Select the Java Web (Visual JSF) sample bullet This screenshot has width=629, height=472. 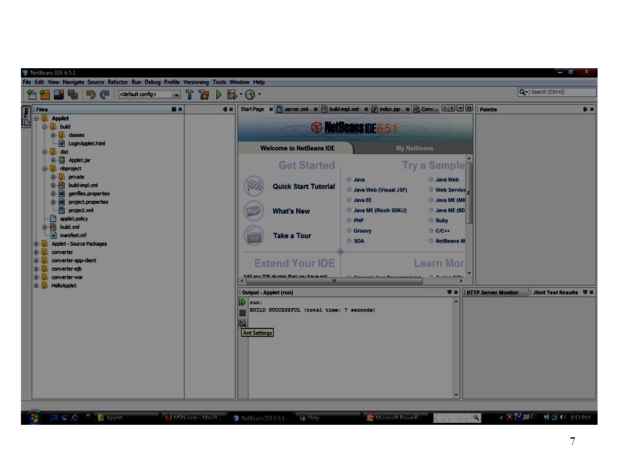pos(349,190)
